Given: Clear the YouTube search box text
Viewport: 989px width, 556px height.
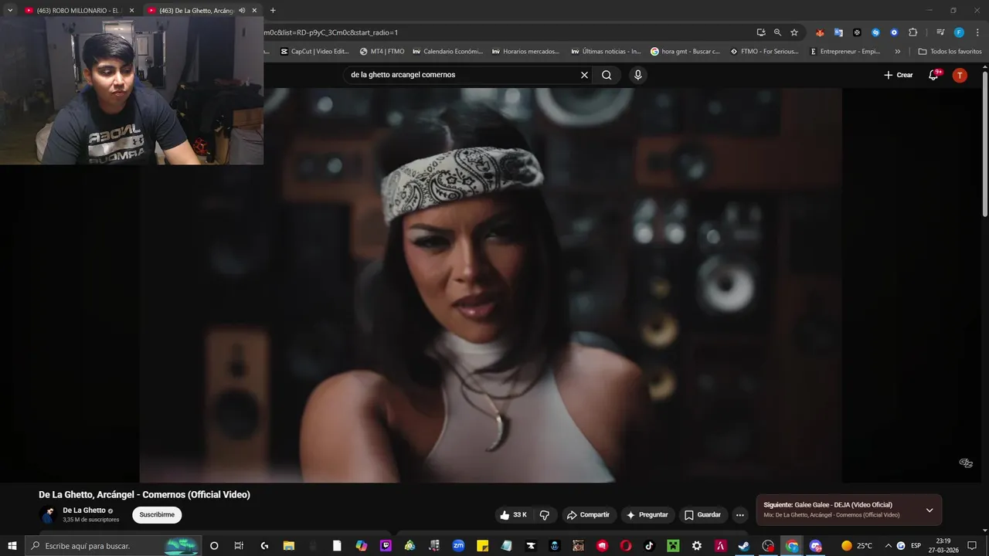Looking at the screenshot, I should click(584, 75).
